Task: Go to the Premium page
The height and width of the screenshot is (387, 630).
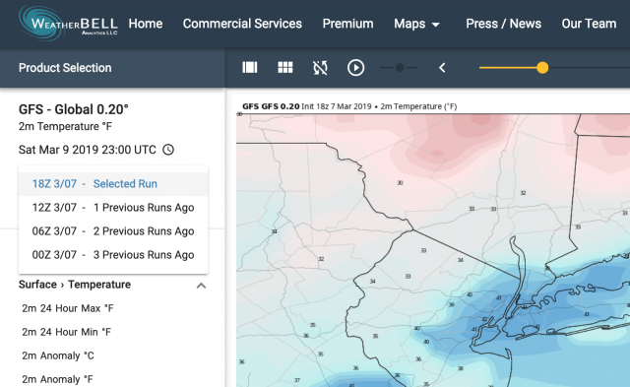Action: click(x=347, y=24)
